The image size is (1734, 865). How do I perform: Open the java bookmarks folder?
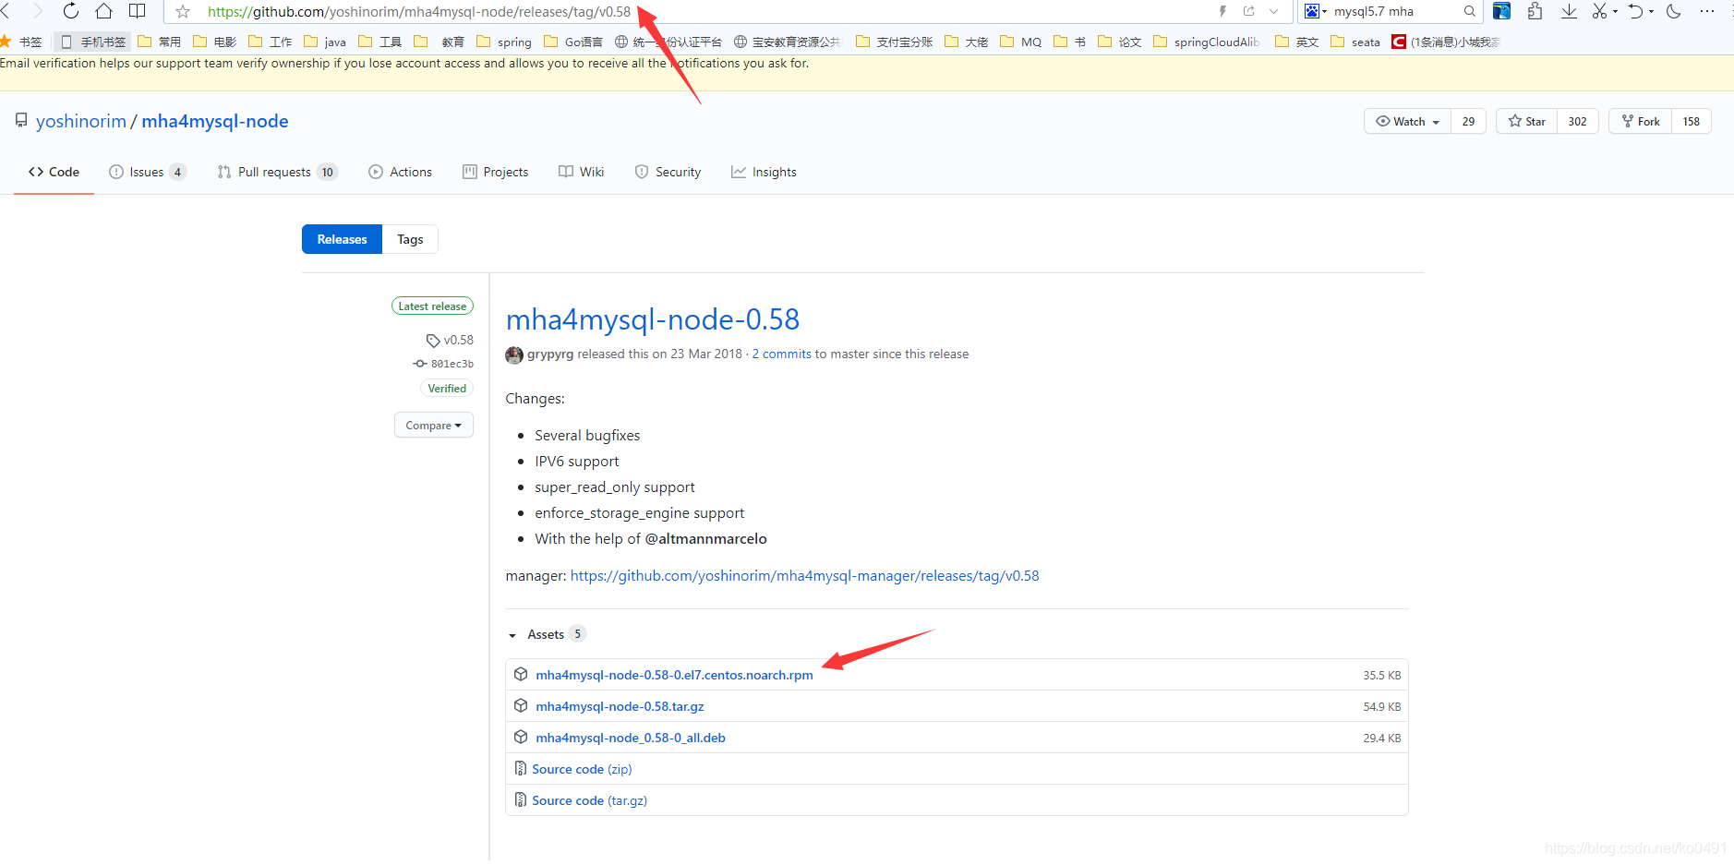325,42
